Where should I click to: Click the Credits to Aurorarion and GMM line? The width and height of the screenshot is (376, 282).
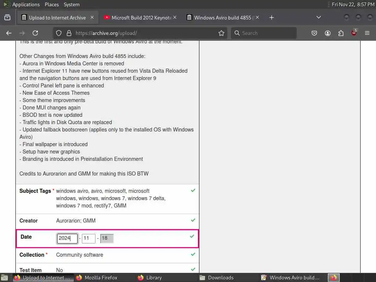click(84, 174)
